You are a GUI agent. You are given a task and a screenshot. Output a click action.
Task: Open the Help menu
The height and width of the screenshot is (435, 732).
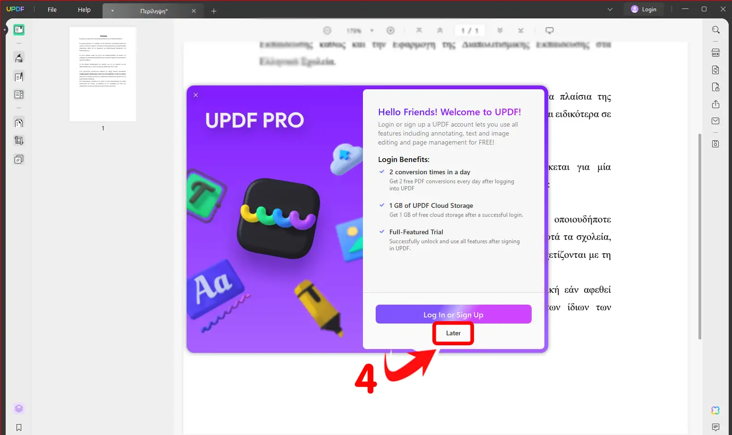(x=84, y=9)
